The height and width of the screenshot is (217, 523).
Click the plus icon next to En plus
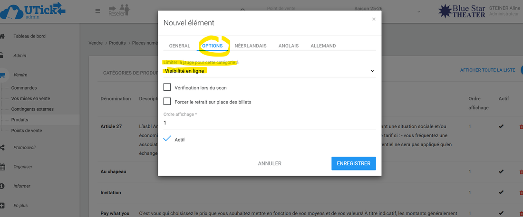pos(3,206)
